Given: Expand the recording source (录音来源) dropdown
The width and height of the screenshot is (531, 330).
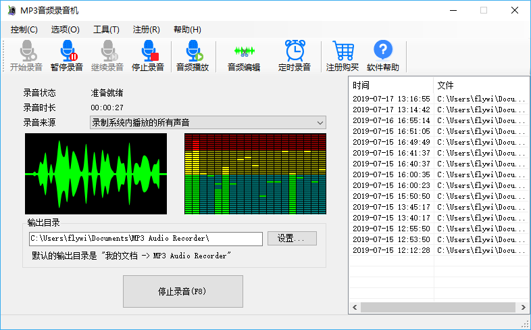Looking at the screenshot, I should pyautogui.click(x=320, y=122).
